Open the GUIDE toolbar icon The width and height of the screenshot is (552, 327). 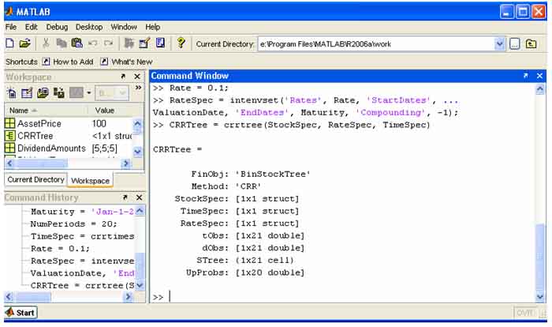pos(144,43)
